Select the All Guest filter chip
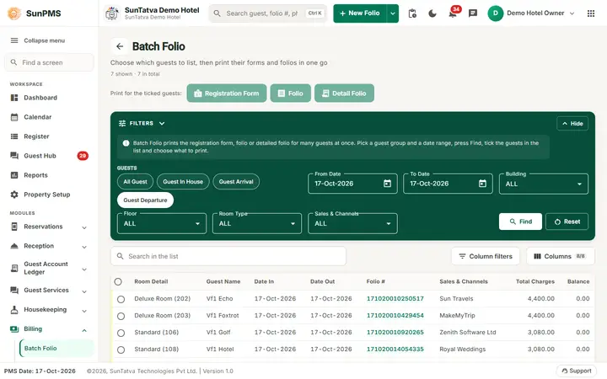 tap(135, 181)
